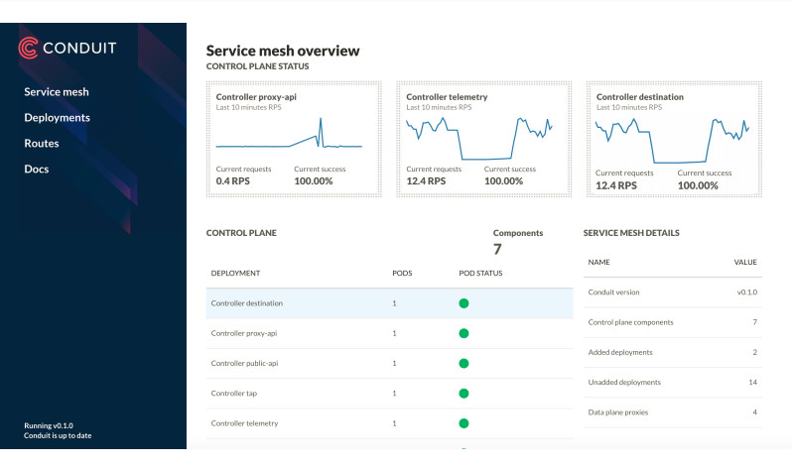Go to Deployments in the sidebar
The width and height of the screenshot is (792, 466).
pos(58,117)
